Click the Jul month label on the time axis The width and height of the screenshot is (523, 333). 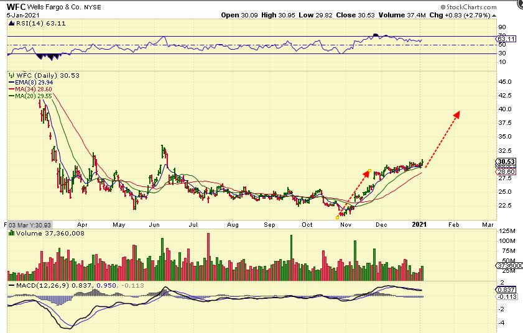coord(193,225)
